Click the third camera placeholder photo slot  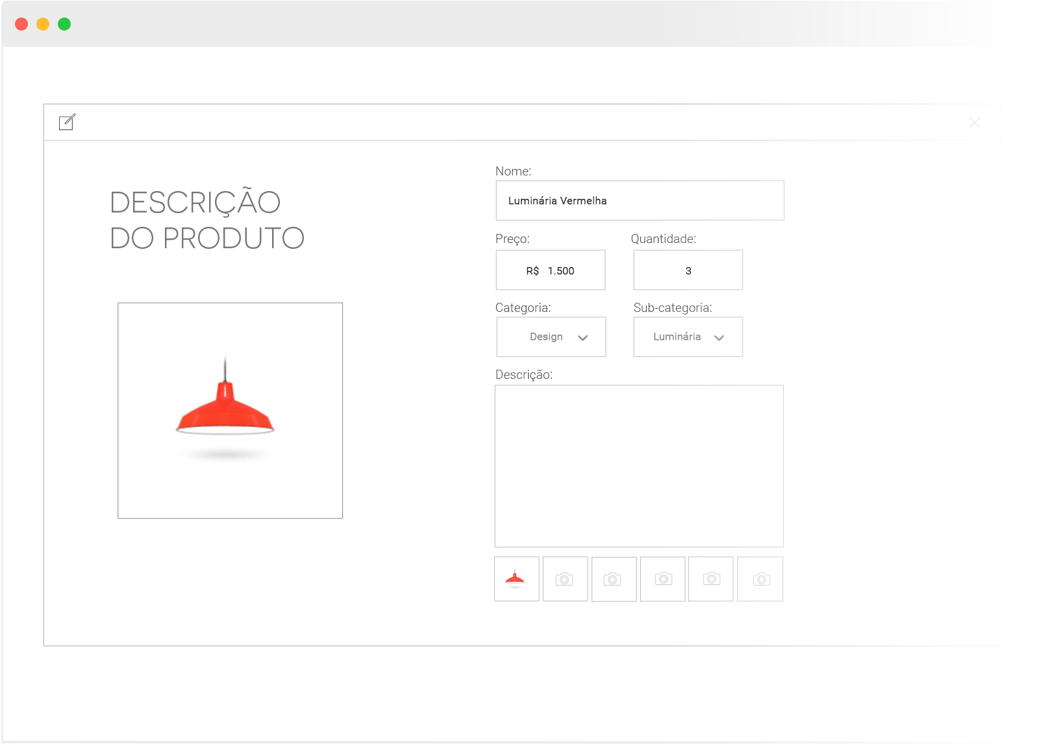662,579
